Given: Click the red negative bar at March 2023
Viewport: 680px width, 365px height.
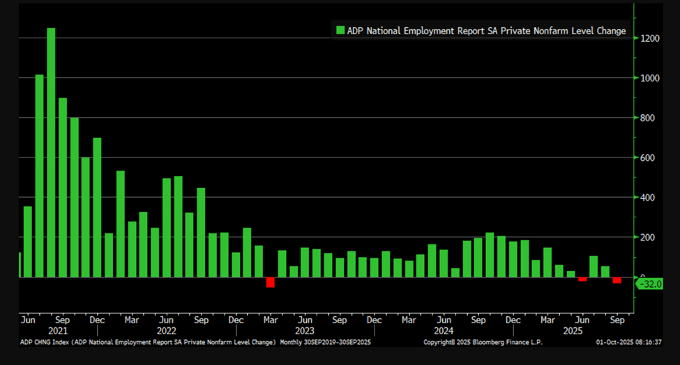Looking at the screenshot, I should (x=270, y=282).
